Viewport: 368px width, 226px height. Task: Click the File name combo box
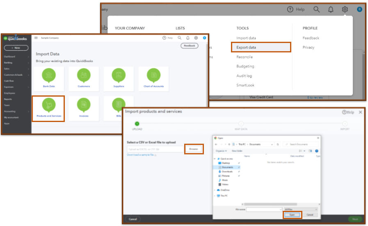coord(264,209)
